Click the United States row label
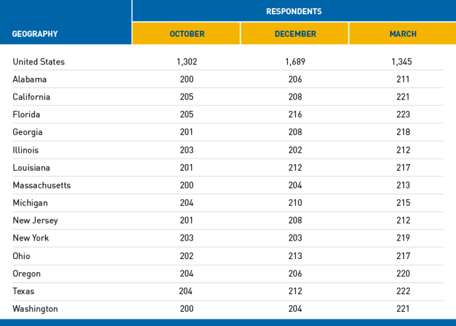Screen dimensions: 456x326 point(39,62)
